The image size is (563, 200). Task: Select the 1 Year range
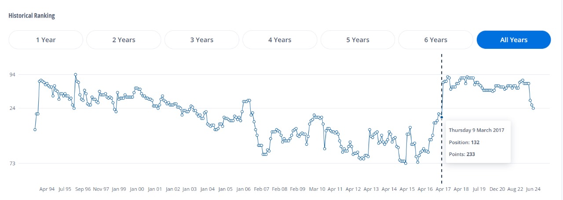46,40
